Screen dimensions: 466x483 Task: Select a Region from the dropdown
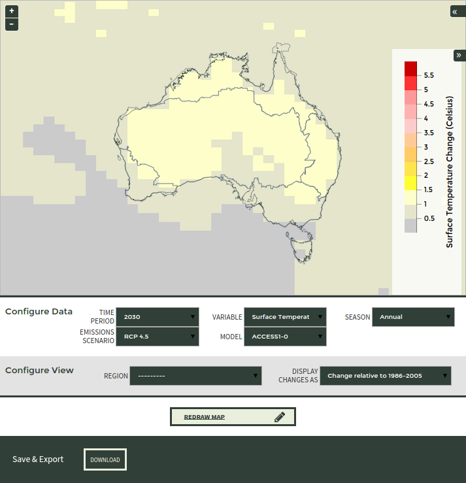tap(195, 376)
